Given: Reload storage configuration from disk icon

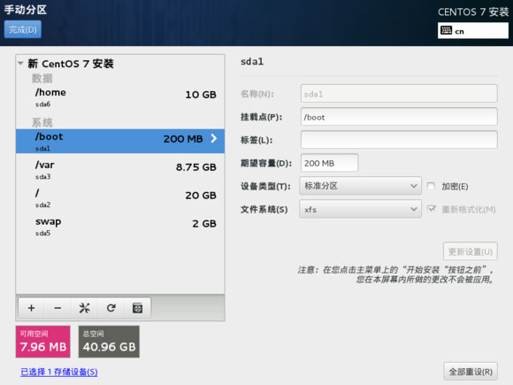Looking at the screenshot, I should pos(111,308).
